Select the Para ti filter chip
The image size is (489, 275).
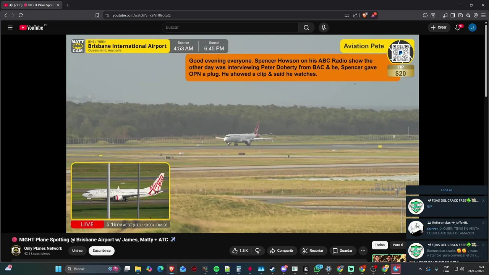point(398,245)
